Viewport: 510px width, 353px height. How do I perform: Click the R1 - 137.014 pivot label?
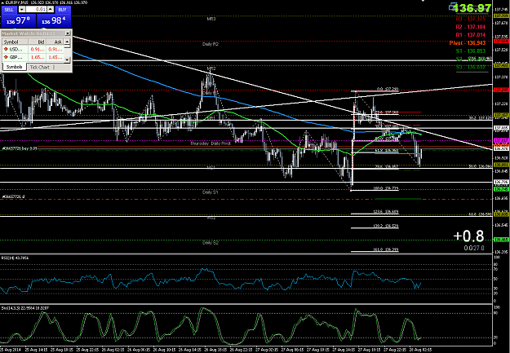(470, 35)
